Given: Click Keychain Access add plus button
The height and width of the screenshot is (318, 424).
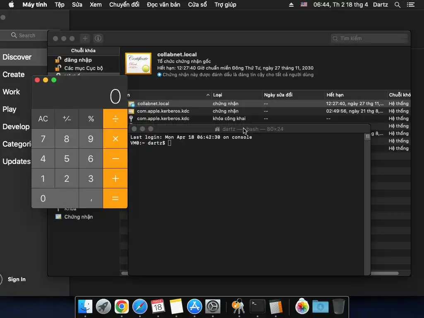Looking at the screenshot, I should tap(85, 39).
